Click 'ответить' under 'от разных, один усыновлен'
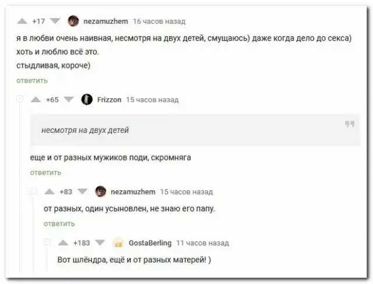Screen dimensions: 373x284 [x=59, y=223]
